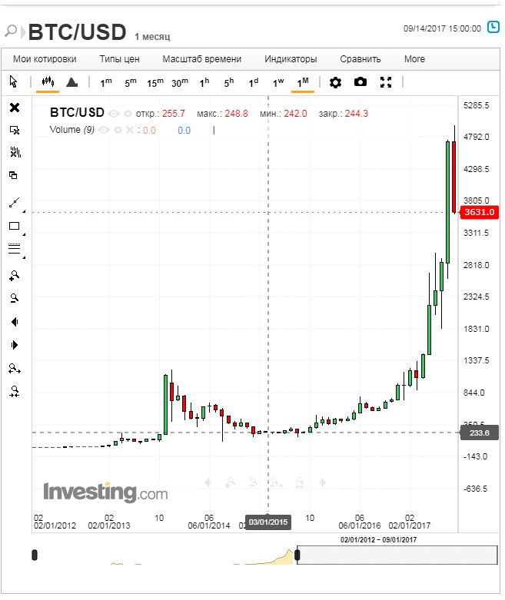This screenshot has height=600, width=505.
Task: Open BTC/USD series settings gear
Action: click(128, 114)
